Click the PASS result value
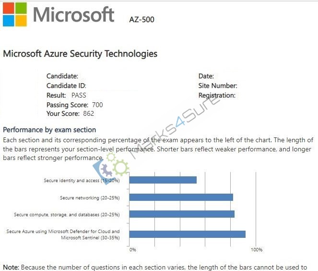318x271 pixels. 79,95
